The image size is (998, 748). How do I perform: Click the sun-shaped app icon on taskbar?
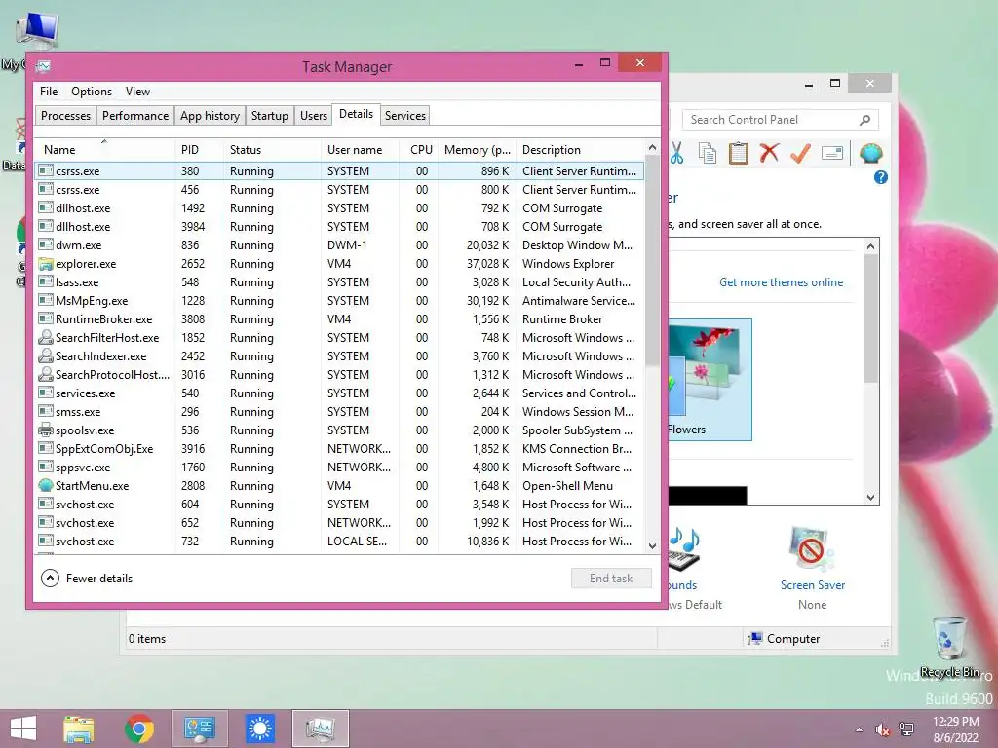coord(260,729)
